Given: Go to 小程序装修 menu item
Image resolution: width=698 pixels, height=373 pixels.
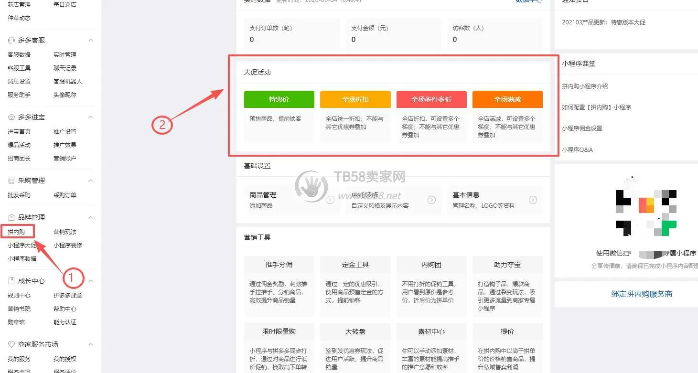Looking at the screenshot, I should coord(68,245).
